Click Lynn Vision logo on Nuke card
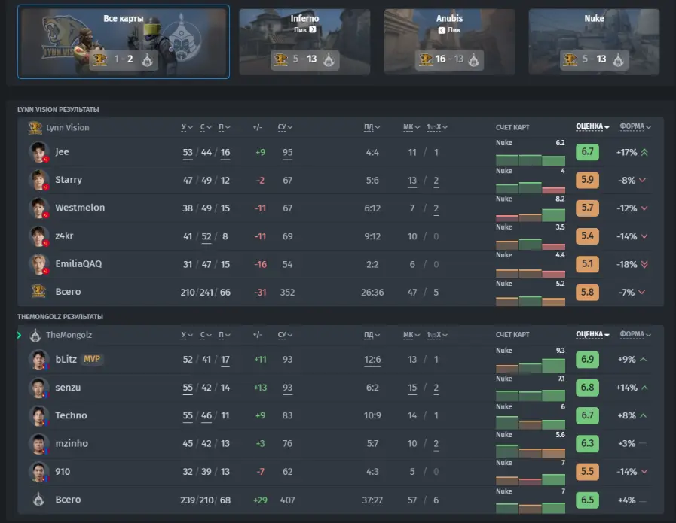676x523 pixels. [x=570, y=59]
